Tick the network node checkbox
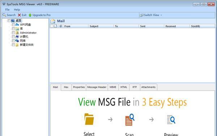 click(x=13, y=41)
